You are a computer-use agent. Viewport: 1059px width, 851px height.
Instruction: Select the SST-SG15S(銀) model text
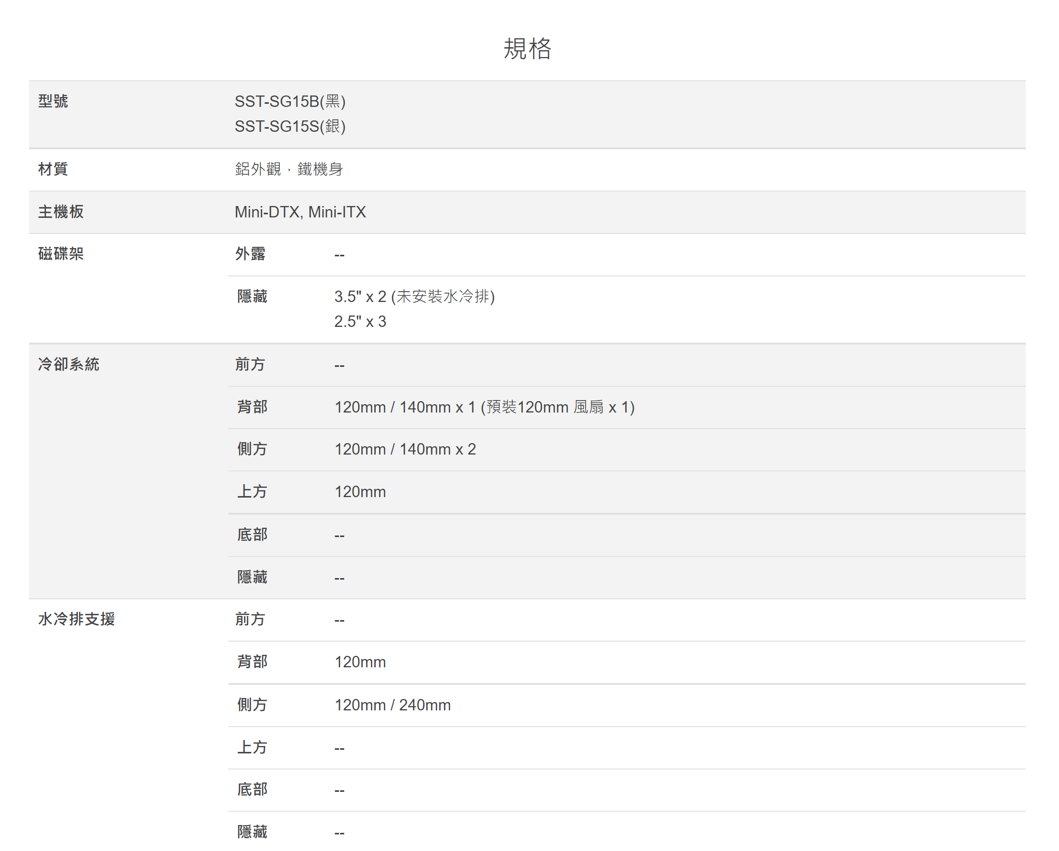tap(290, 126)
